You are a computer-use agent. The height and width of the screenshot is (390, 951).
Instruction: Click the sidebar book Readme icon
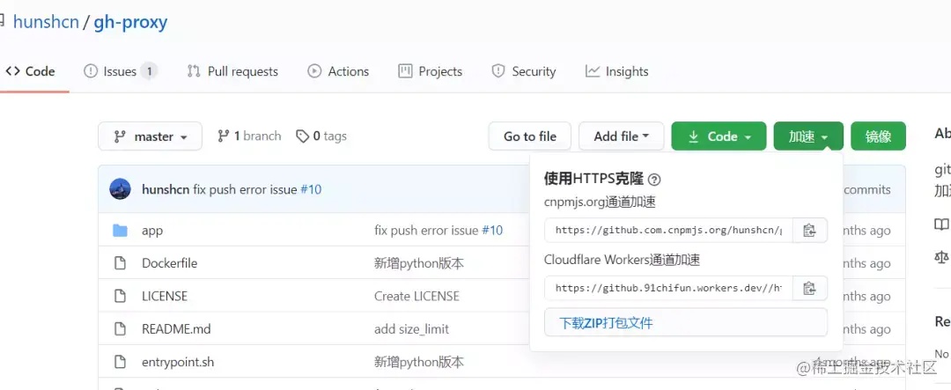(941, 225)
